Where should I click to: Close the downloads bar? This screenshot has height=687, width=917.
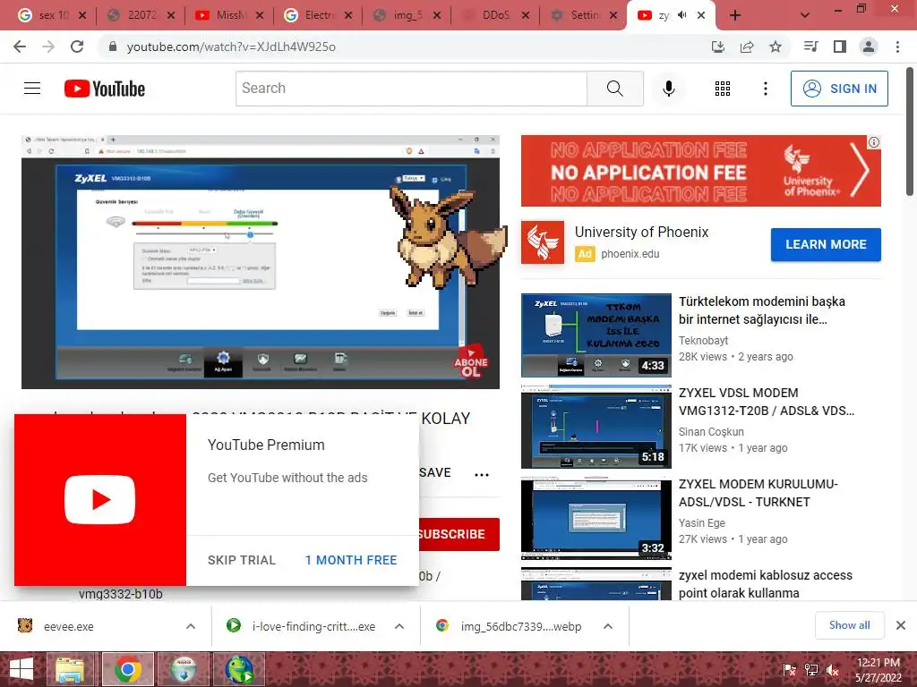point(901,625)
